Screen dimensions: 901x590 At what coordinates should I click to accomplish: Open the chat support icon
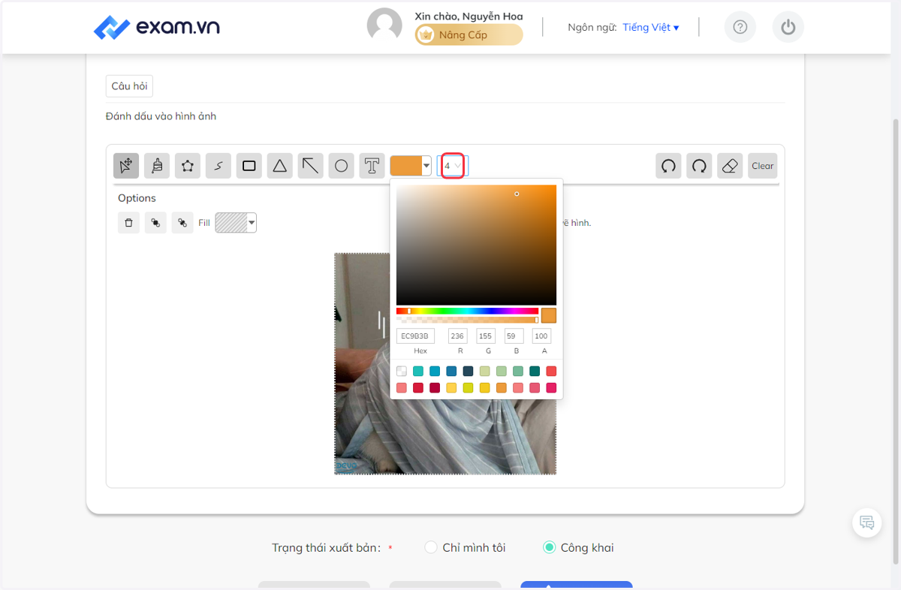point(867,522)
